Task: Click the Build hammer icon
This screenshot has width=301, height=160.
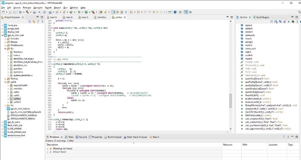Action: click(27, 12)
